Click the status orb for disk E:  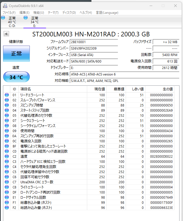pyautogui.click(x=26, y=18)
